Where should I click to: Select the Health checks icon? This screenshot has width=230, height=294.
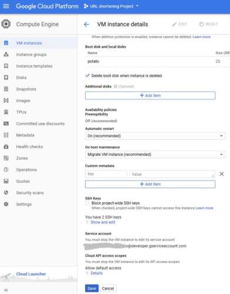pos(6,146)
